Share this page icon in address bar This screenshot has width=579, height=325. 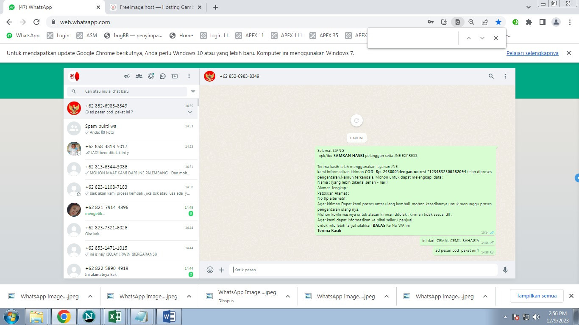(x=484, y=22)
